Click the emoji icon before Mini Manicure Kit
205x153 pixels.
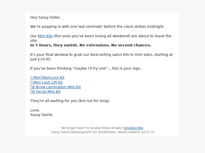pyautogui.click(x=31, y=78)
